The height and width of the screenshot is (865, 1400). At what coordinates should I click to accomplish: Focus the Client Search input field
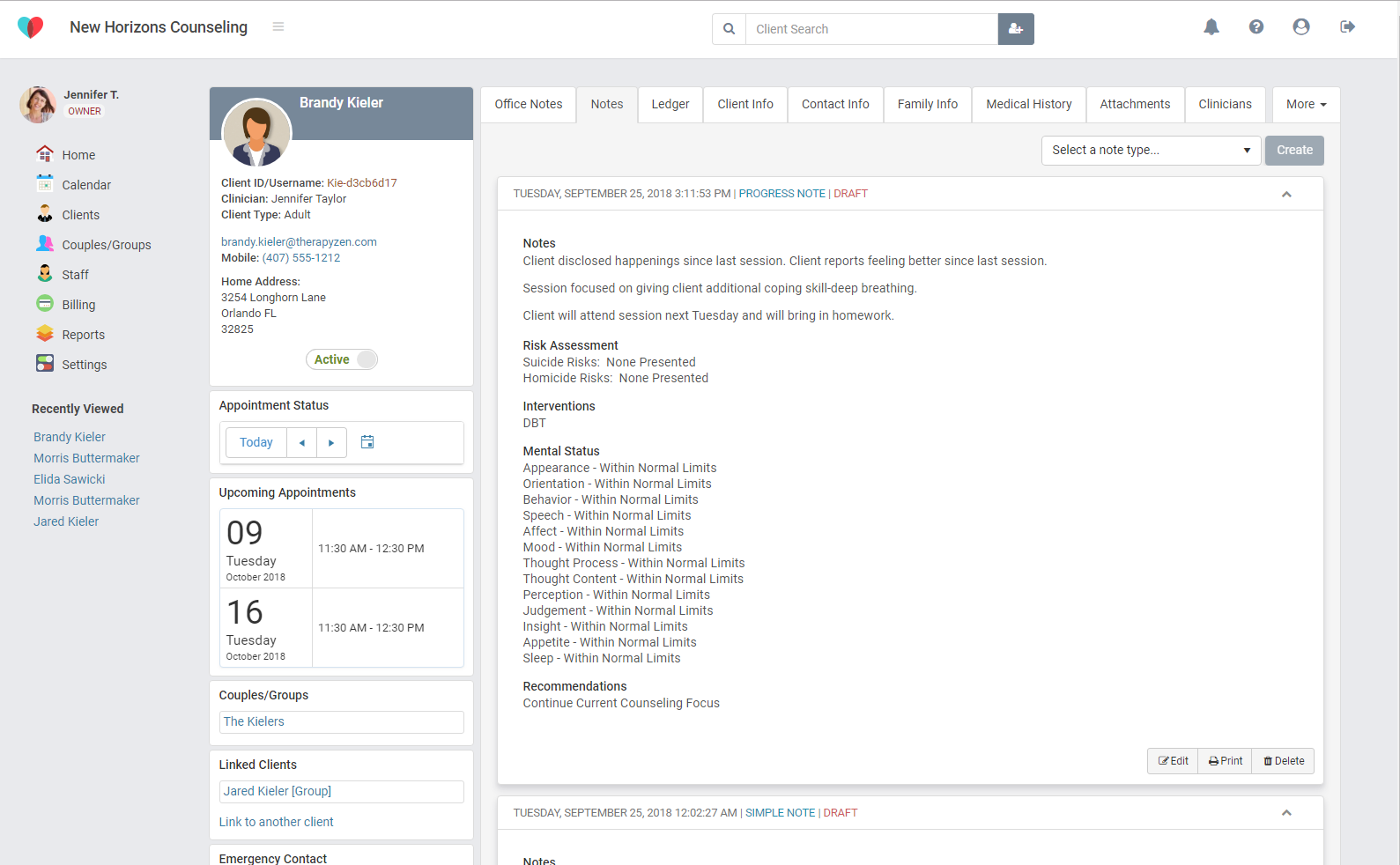pyautogui.click(x=871, y=29)
